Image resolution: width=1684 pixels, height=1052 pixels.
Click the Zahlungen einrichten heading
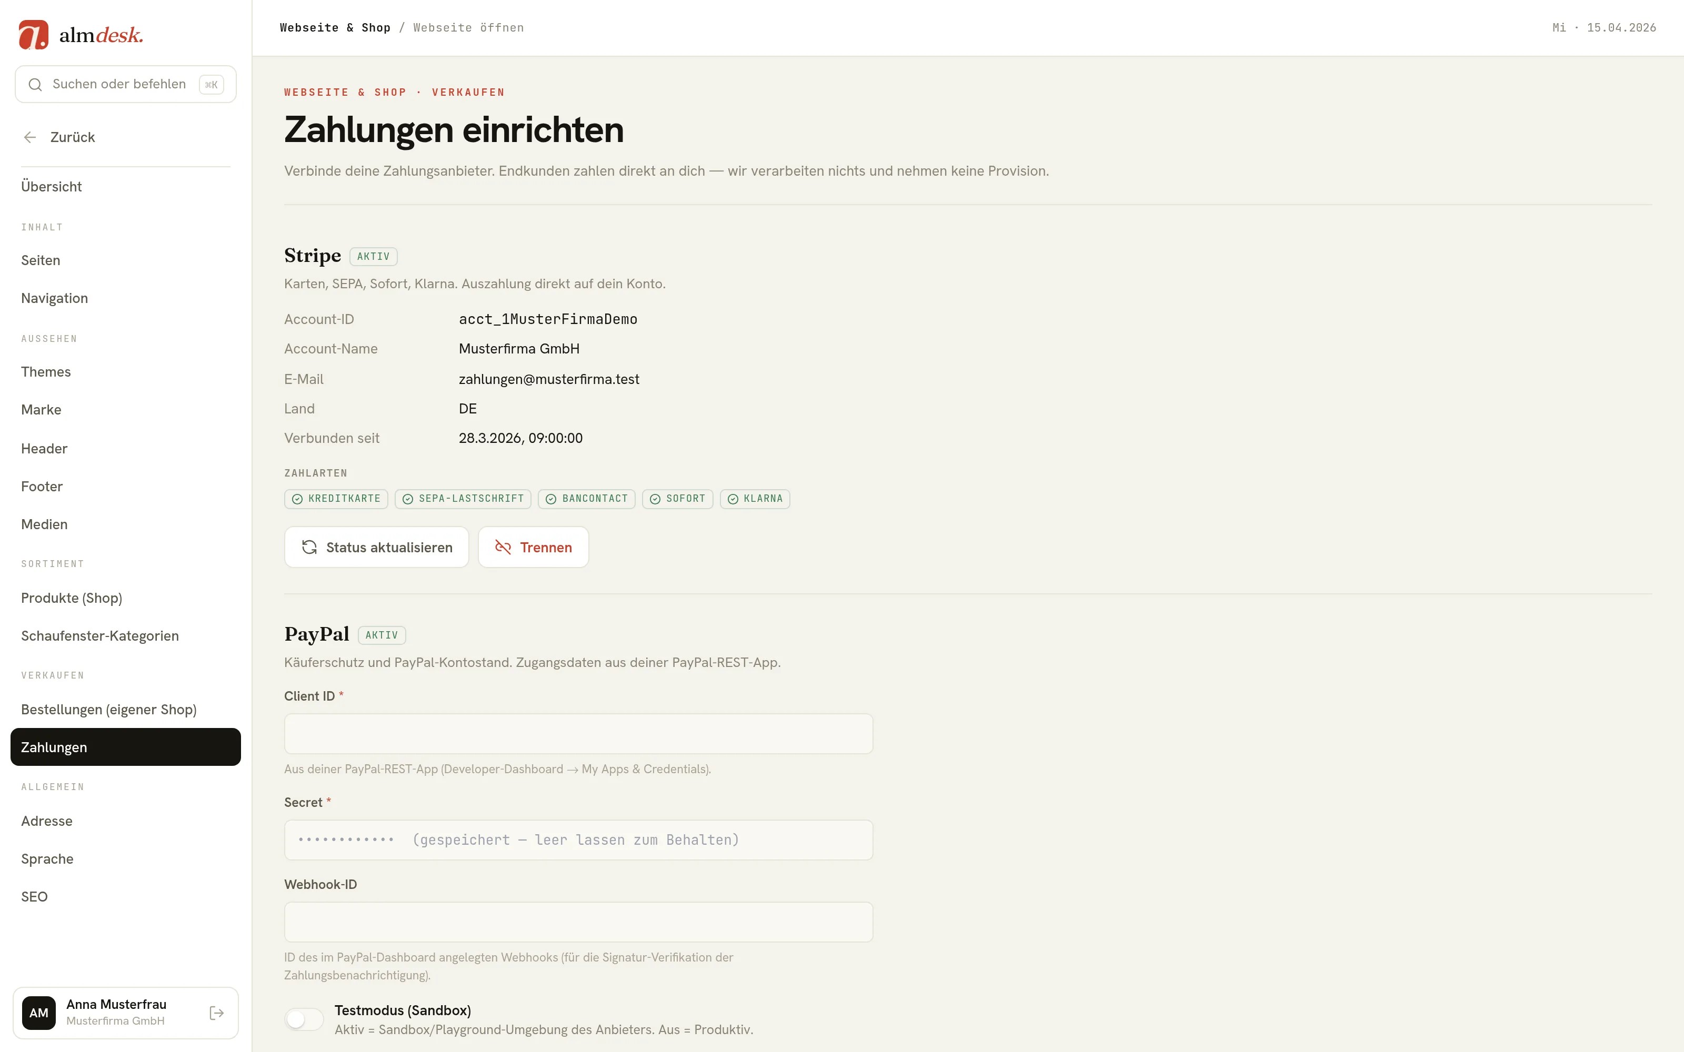pyautogui.click(x=454, y=130)
